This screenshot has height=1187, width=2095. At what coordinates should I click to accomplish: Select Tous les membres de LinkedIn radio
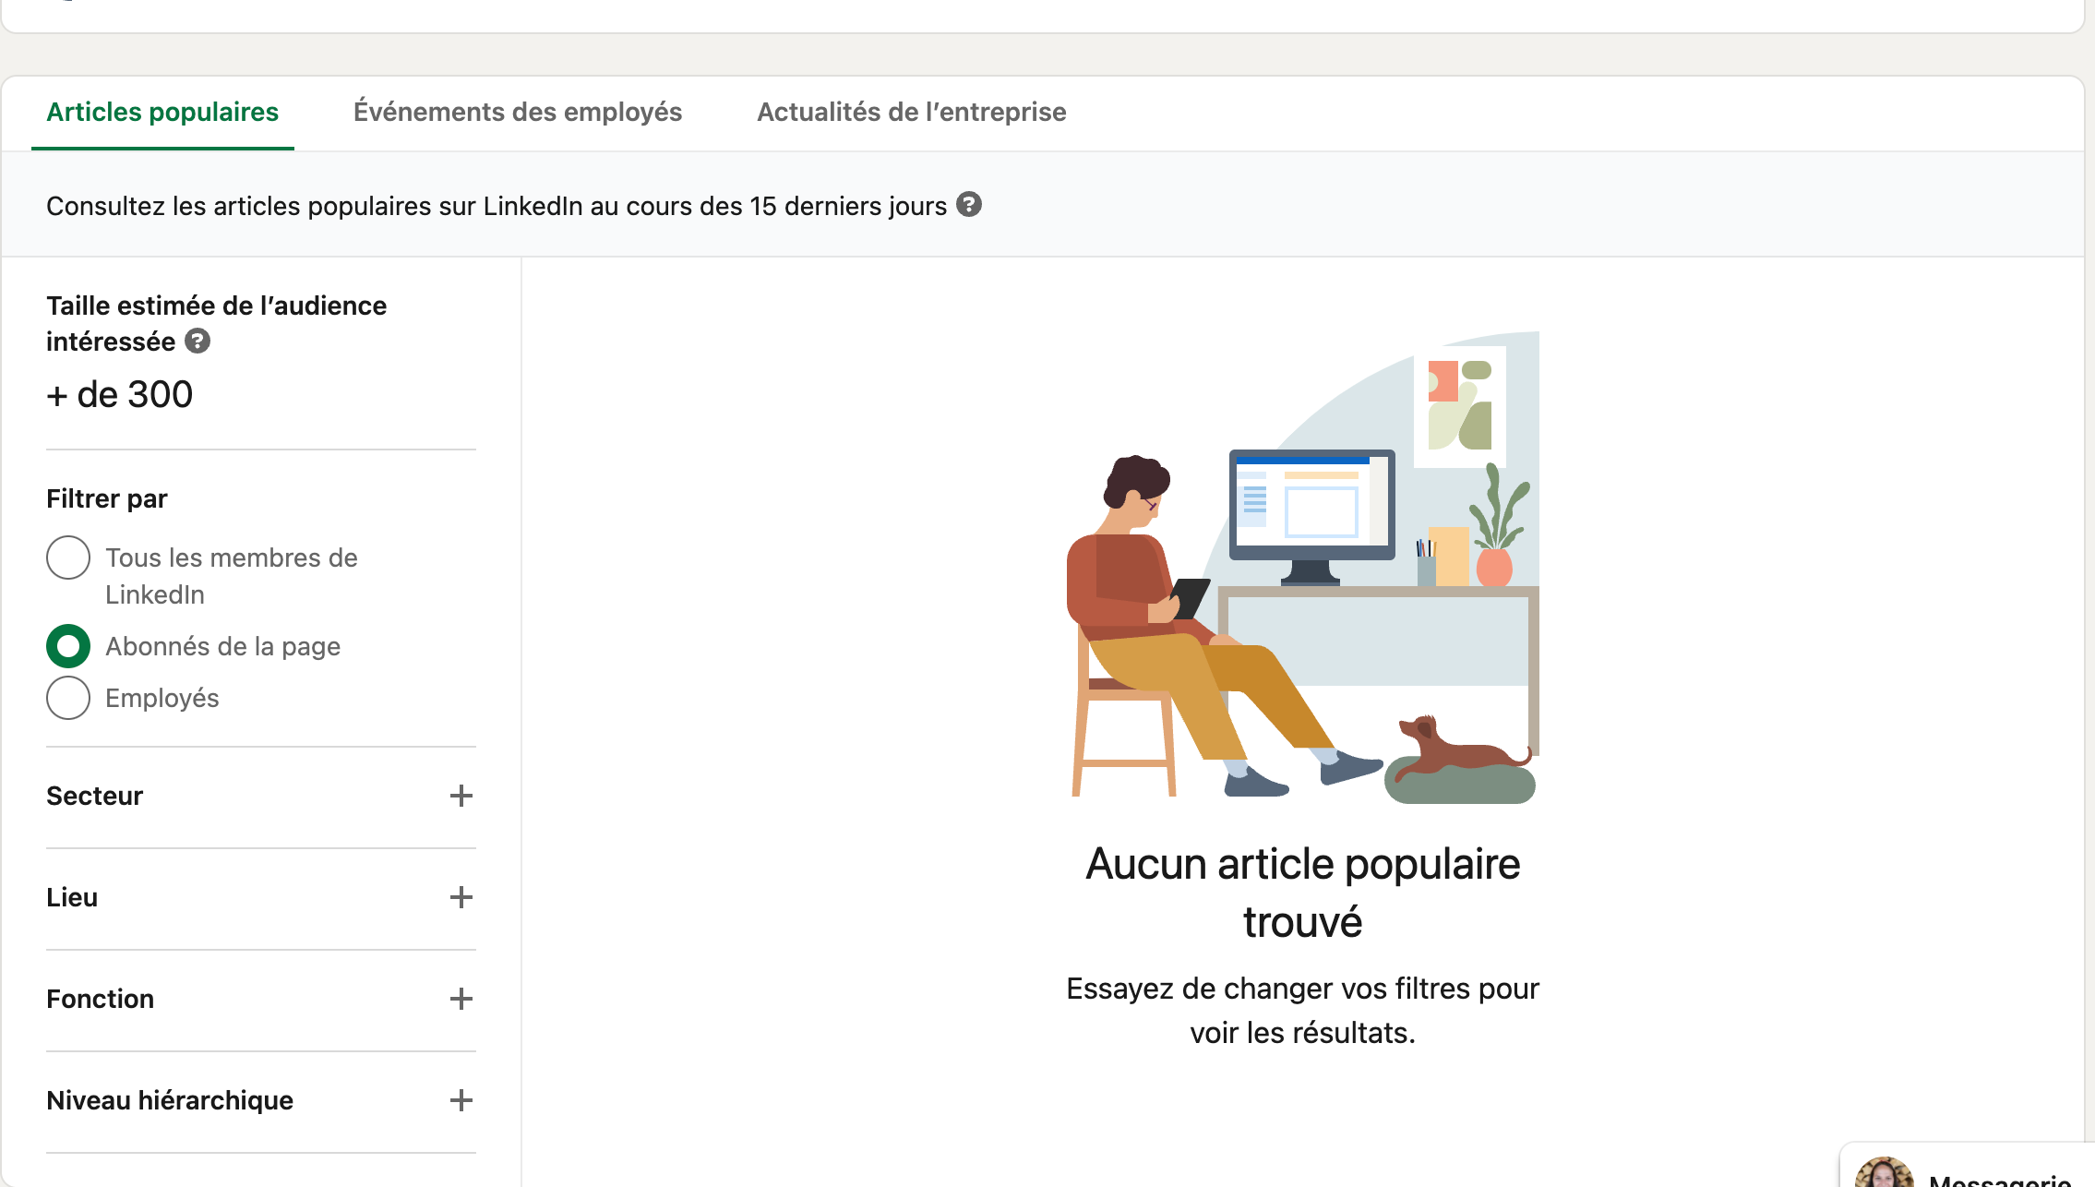[x=68, y=558]
